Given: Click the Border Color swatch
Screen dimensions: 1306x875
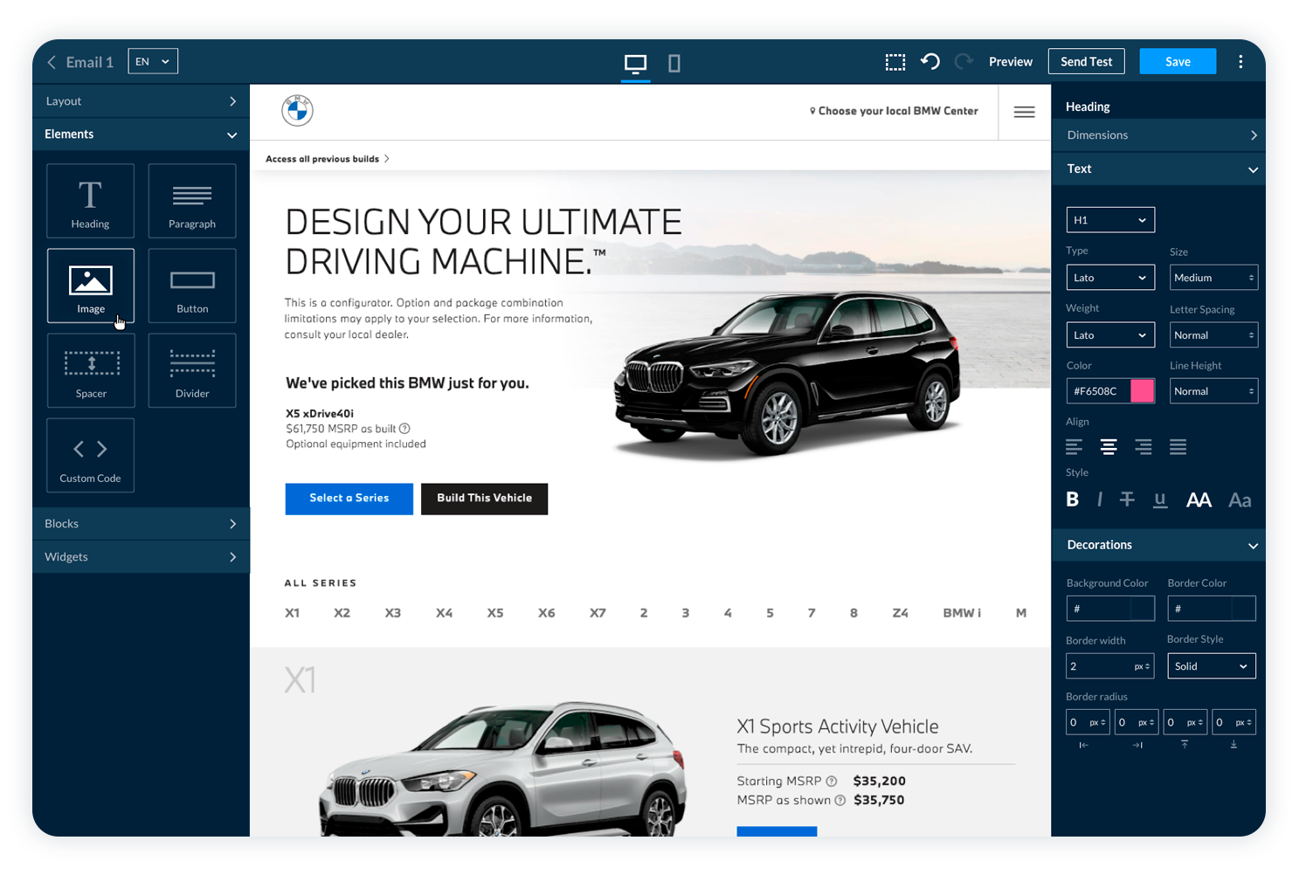Looking at the screenshot, I should pos(1243,609).
